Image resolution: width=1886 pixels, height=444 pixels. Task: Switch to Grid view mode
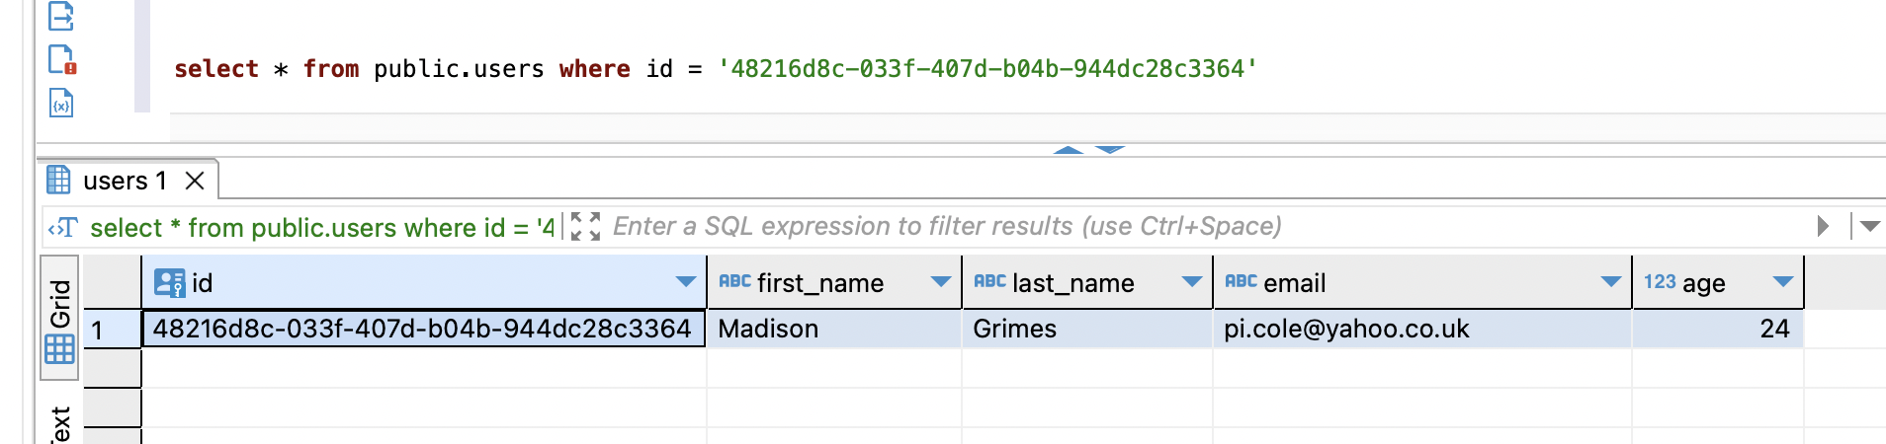click(x=59, y=318)
